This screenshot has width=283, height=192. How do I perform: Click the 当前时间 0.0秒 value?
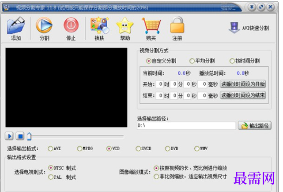coord(184,73)
